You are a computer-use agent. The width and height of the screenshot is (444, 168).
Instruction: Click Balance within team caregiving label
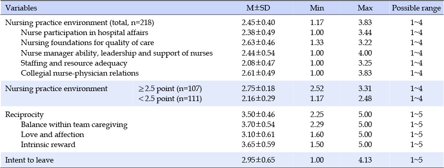[74, 124]
